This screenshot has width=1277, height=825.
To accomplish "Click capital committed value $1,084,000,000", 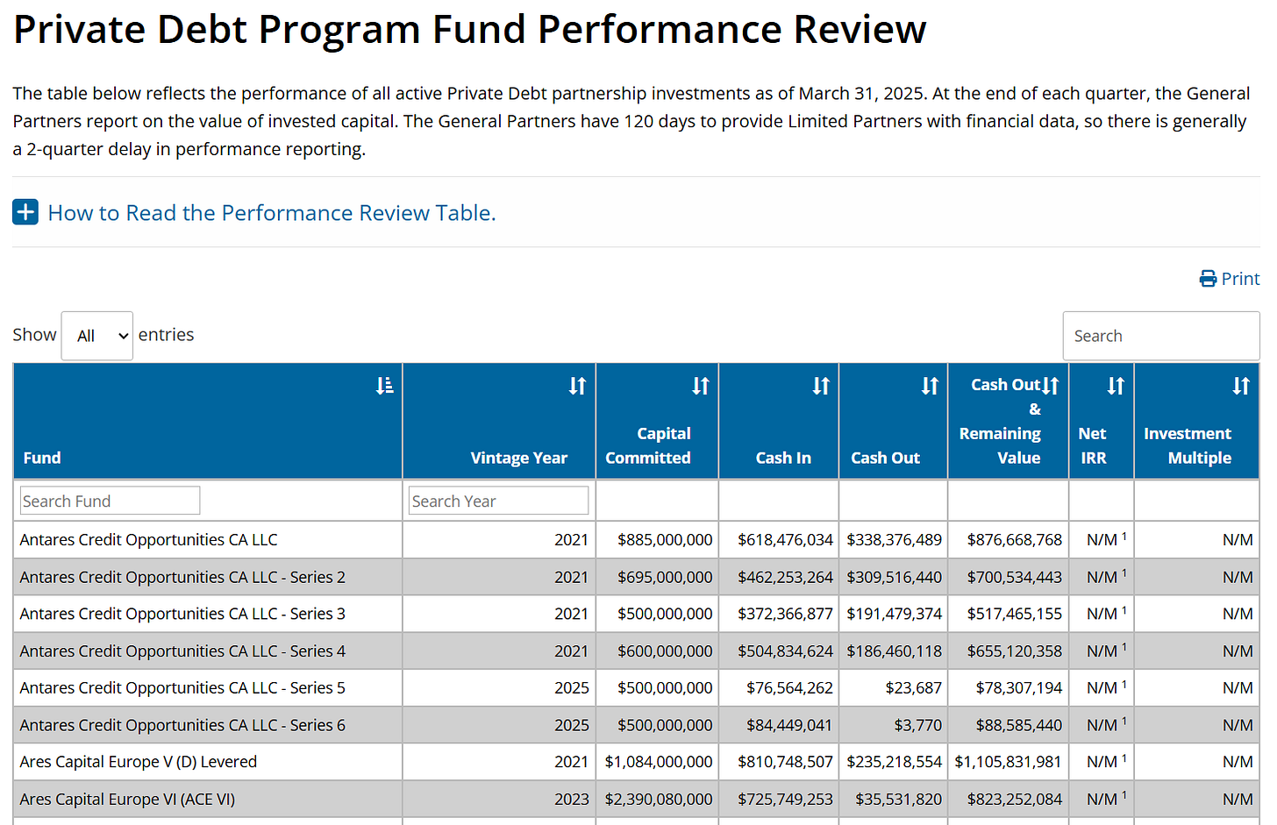I will (659, 762).
